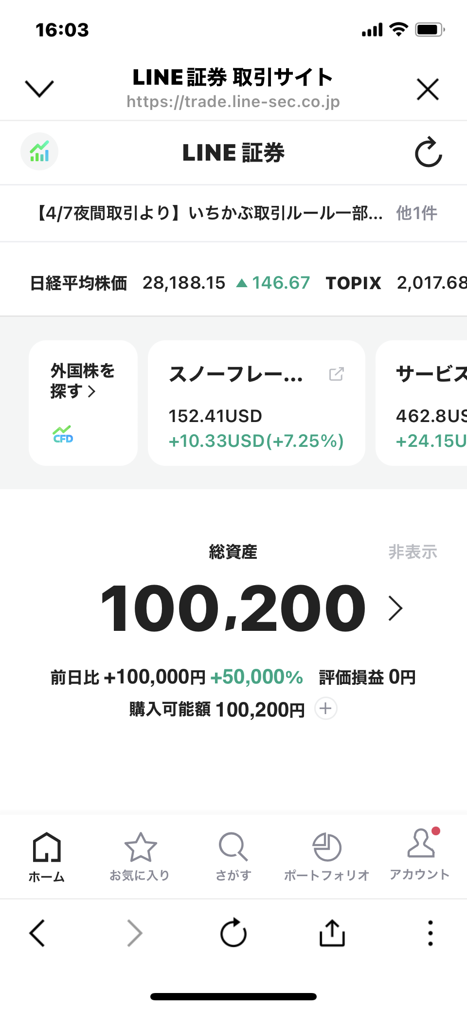This screenshot has height=1012, width=467.
Task: Open the さがす search tab
Action: pyautogui.click(x=233, y=857)
